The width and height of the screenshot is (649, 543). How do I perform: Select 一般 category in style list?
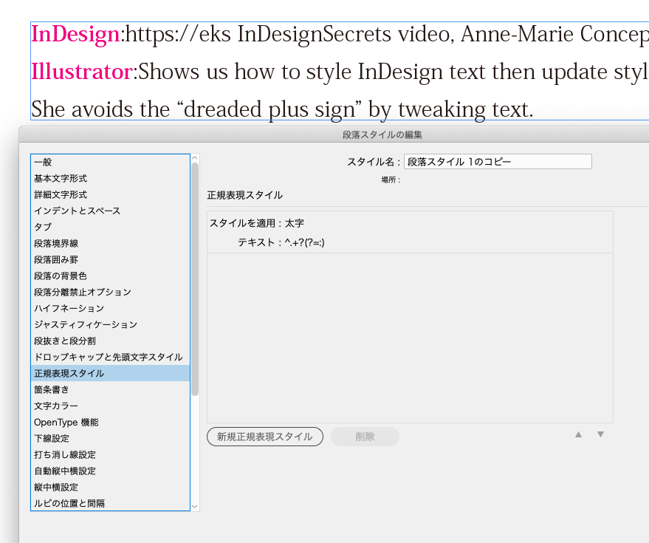(x=110, y=163)
